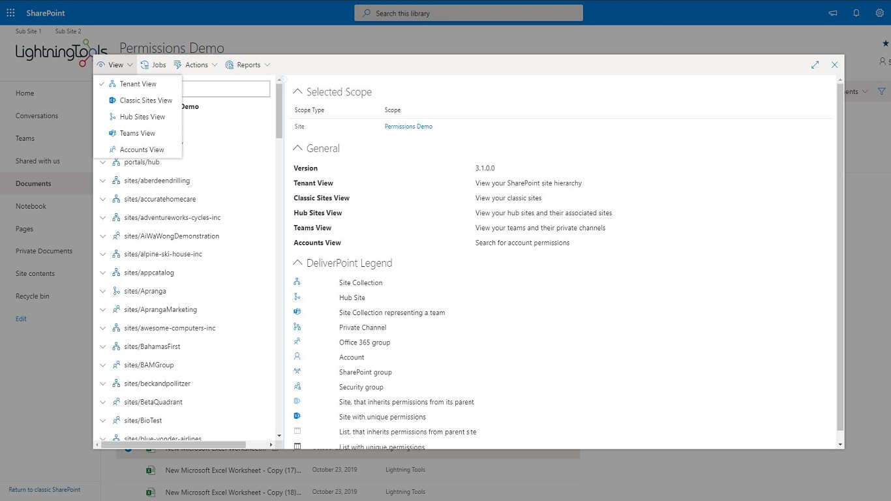The width and height of the screenshot is (891, 501).
Task: Select Tenant View from the View menu
Action: click(x=138, y=83)
